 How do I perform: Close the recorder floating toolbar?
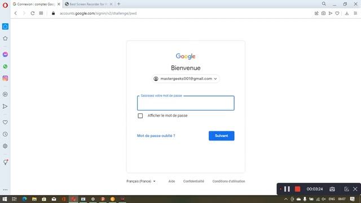point(355,189)
